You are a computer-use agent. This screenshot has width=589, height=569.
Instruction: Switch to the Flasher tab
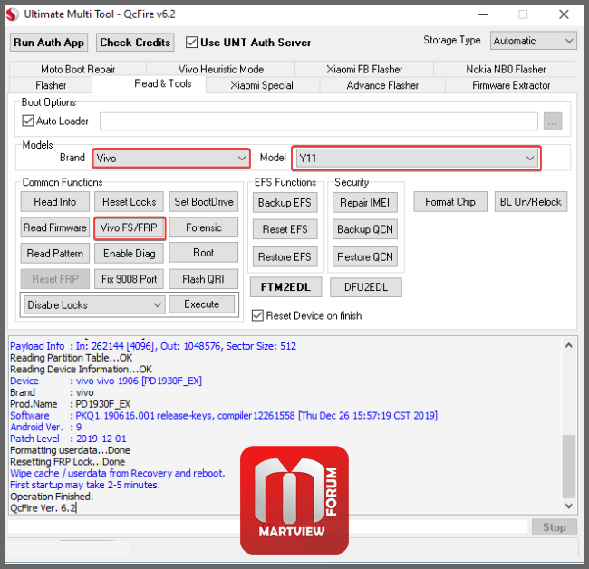click(51, 85)
